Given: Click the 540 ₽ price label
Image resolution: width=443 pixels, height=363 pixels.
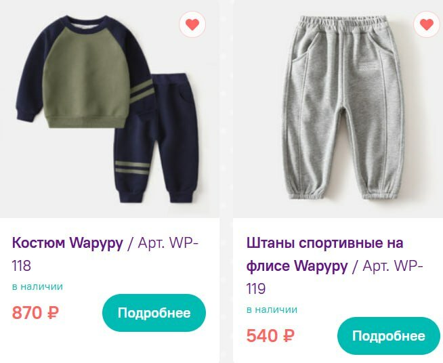Looking at the screenshot, I should (270, 336).
